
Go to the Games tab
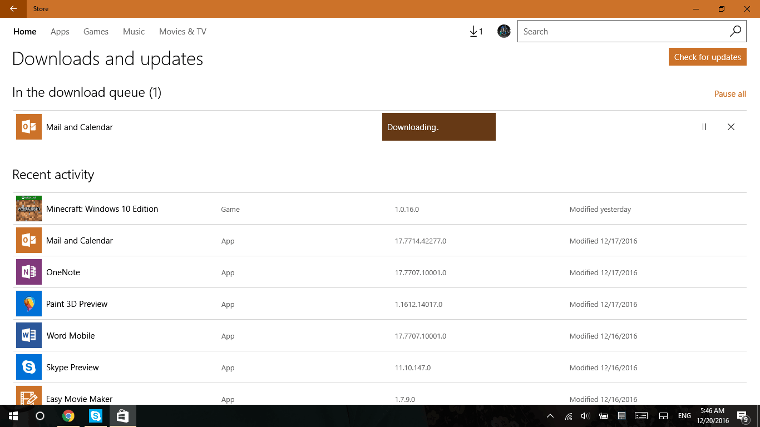[96, 32]
